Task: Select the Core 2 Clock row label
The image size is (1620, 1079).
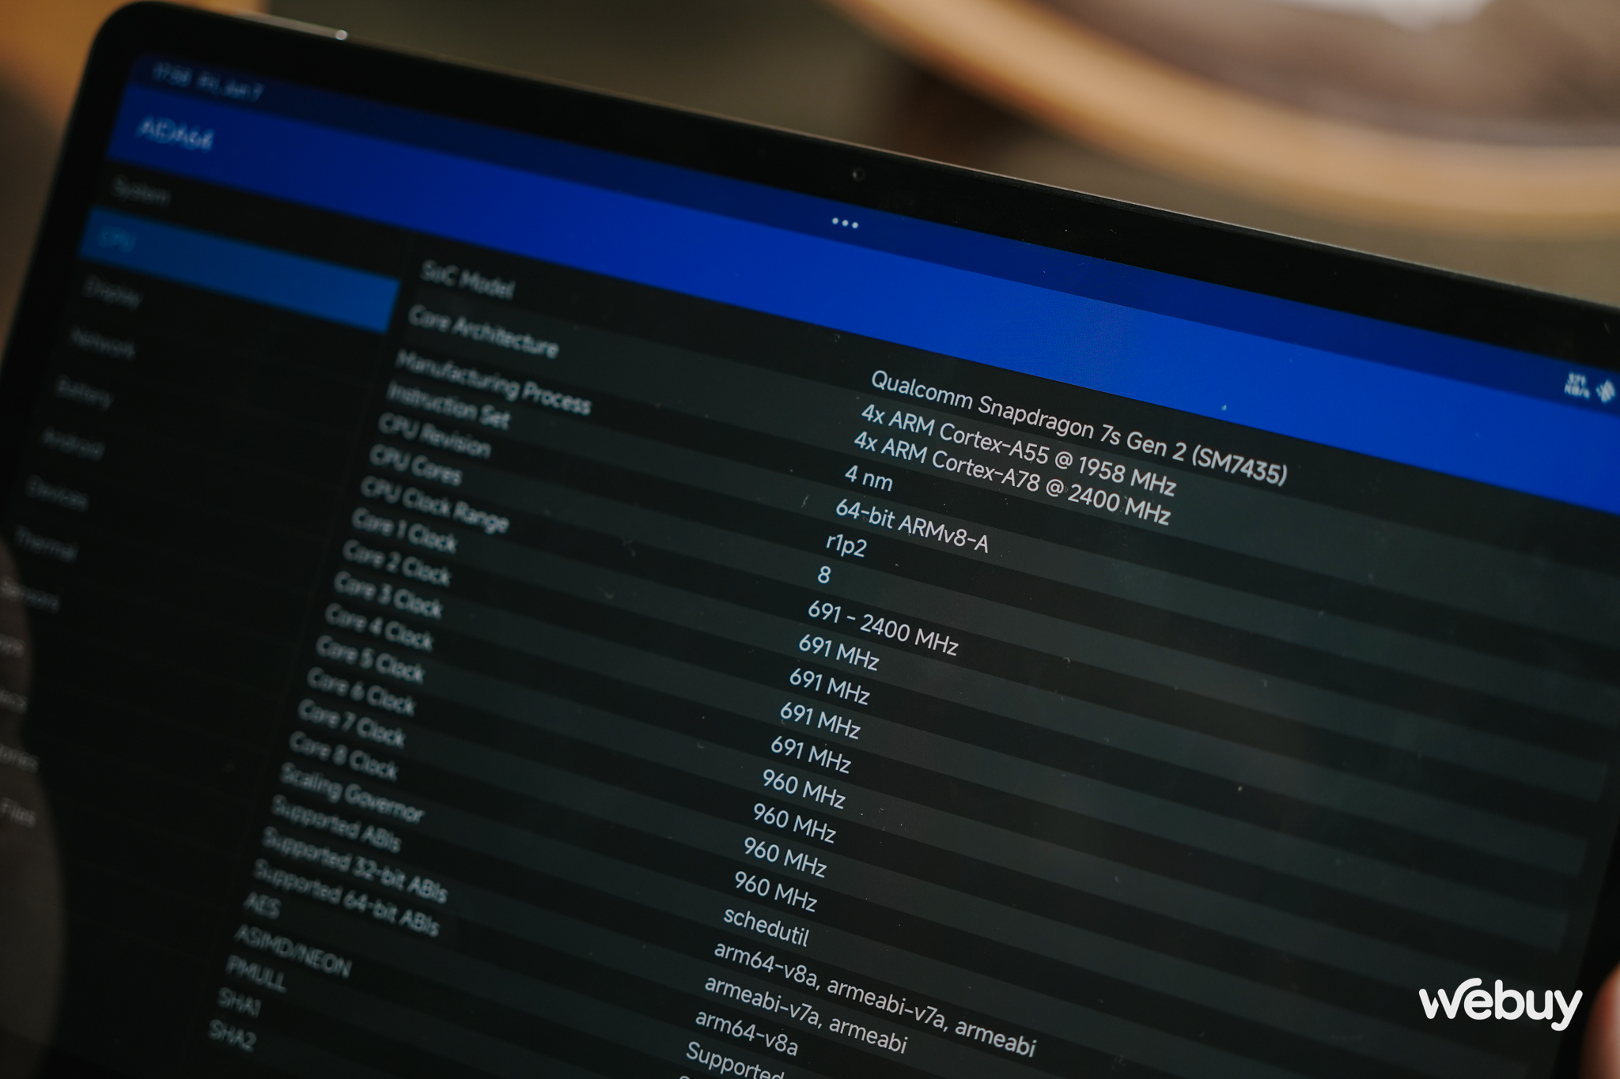Action: click(396, 564)
